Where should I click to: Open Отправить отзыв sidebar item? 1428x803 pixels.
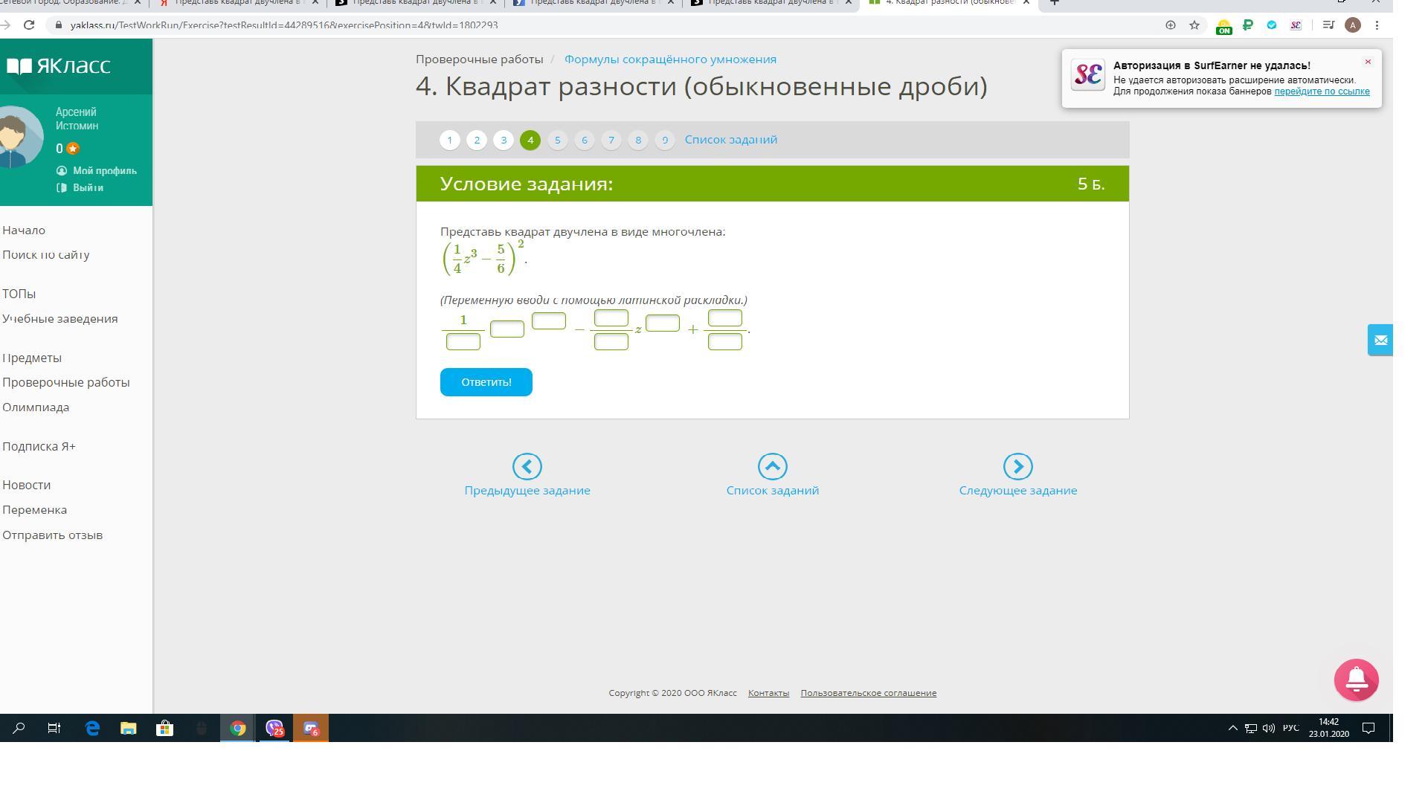tap(53, 535)
